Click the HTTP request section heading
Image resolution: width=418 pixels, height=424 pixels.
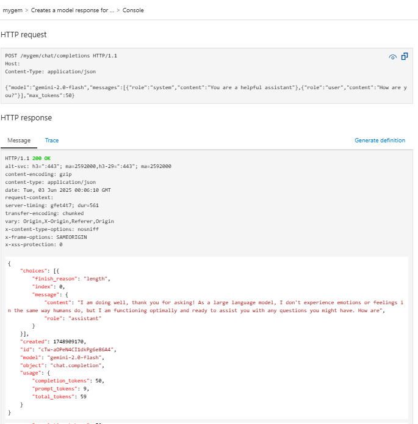point(24,35)
